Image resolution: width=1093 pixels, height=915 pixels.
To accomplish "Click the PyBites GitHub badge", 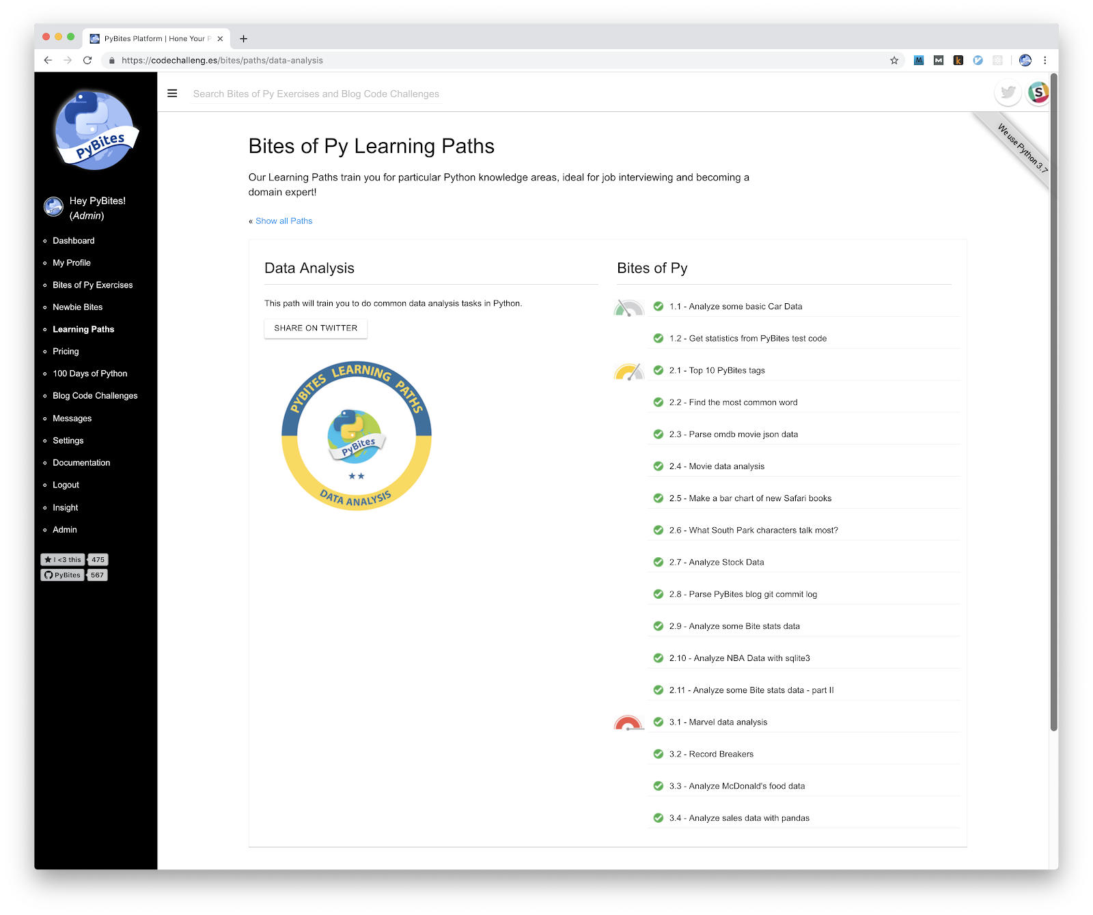I will (63, 575).
